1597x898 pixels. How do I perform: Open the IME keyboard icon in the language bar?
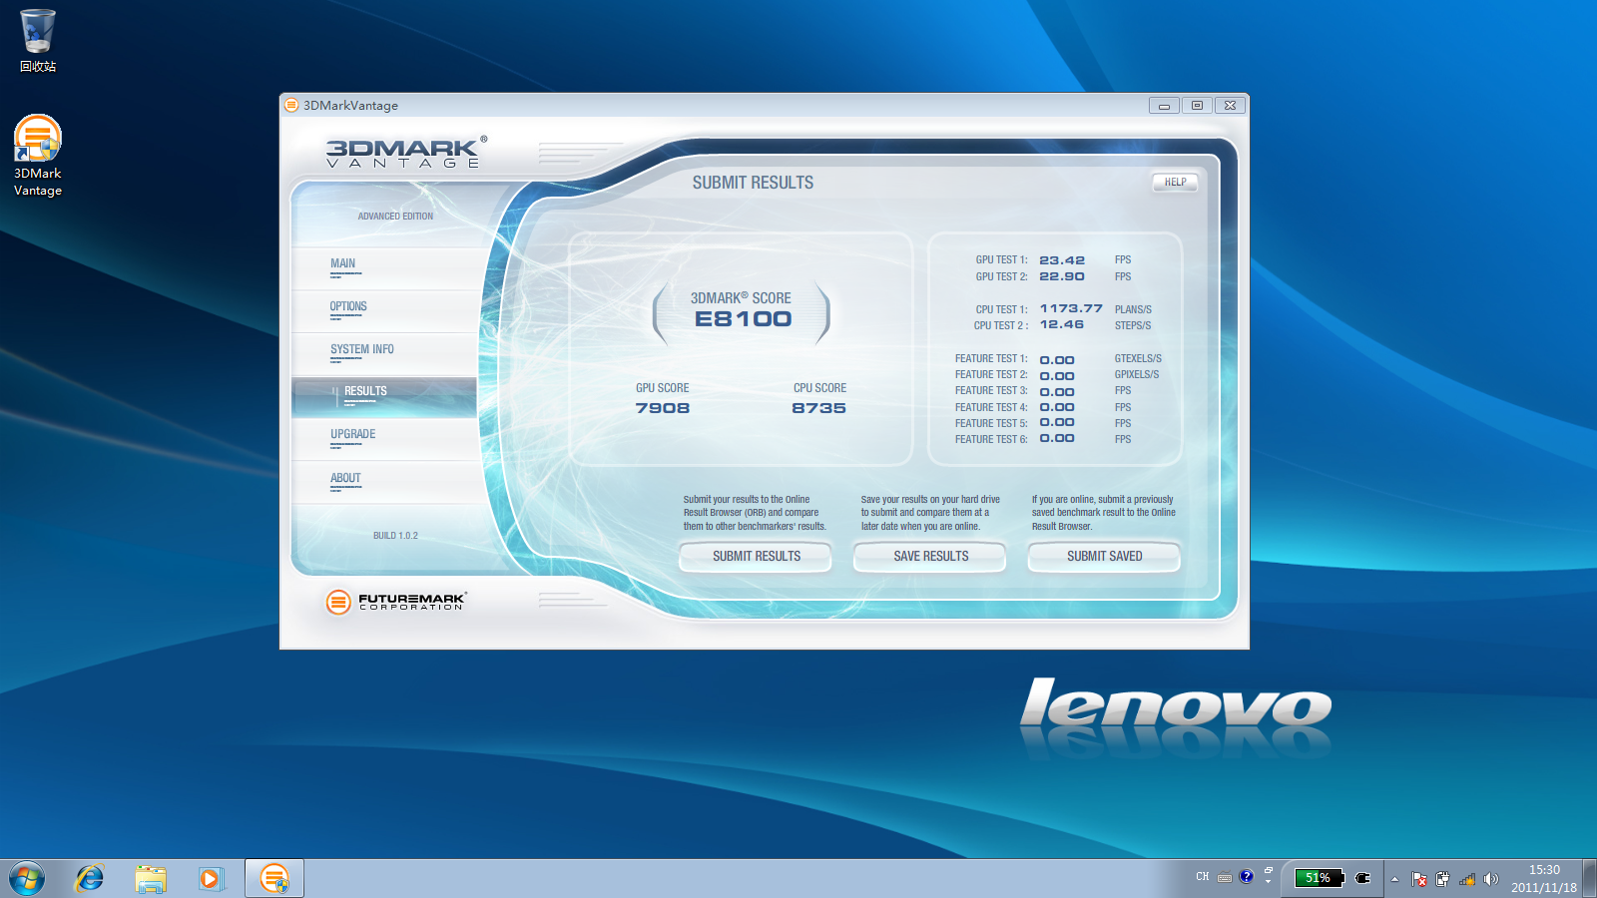point(1225,878)
